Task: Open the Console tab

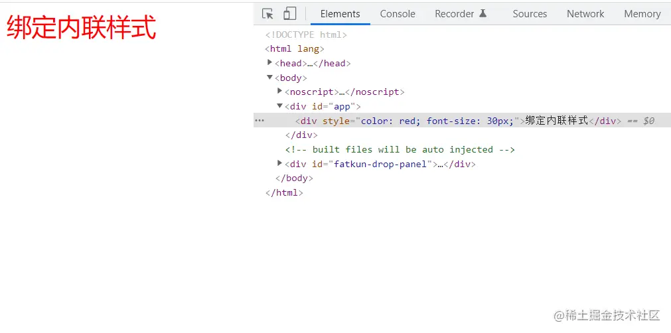Action: [x=398, y=14]
